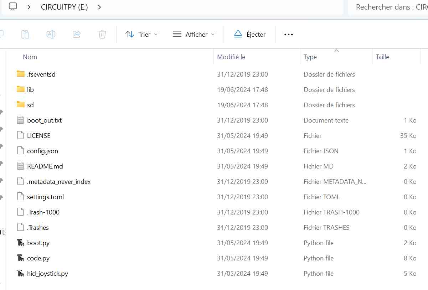Sort by the Type column header
This screenshot has height=290, width=428.
(x=310, y=57)
